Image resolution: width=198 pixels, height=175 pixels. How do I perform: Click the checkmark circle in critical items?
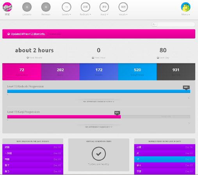coord(99,154)
